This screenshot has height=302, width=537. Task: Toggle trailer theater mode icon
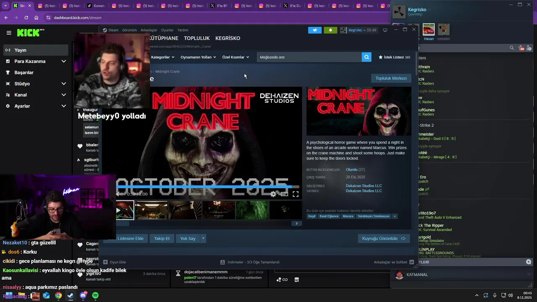coord(284,194)
